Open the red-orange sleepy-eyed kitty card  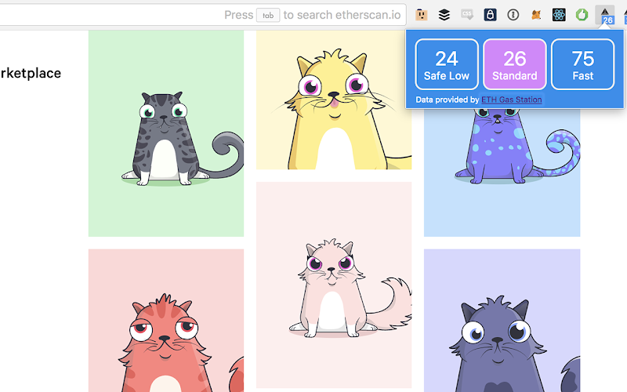click(166, 321)
